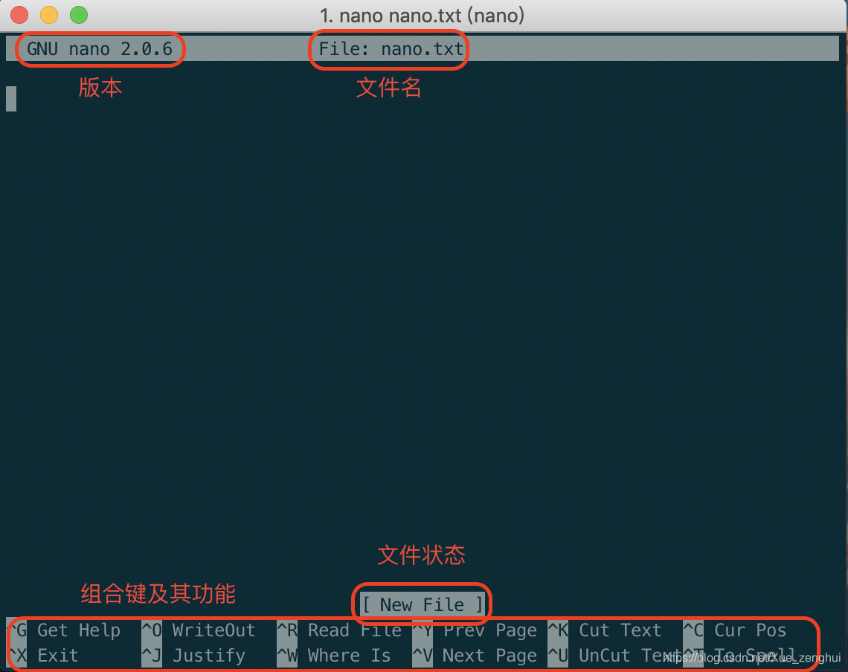Click the '^J Justify' shortcut
This screenshot has width=848, height=672.
click(193, 655)
